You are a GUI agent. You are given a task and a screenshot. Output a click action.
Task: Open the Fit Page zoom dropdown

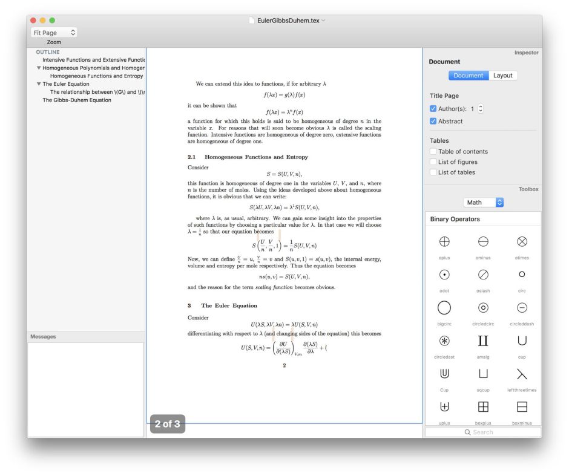pos(51,31)
